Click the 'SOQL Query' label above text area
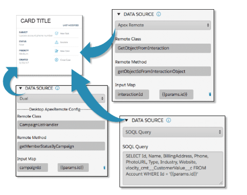The height and width of the screenshot is (195, 247). (135, 147)
